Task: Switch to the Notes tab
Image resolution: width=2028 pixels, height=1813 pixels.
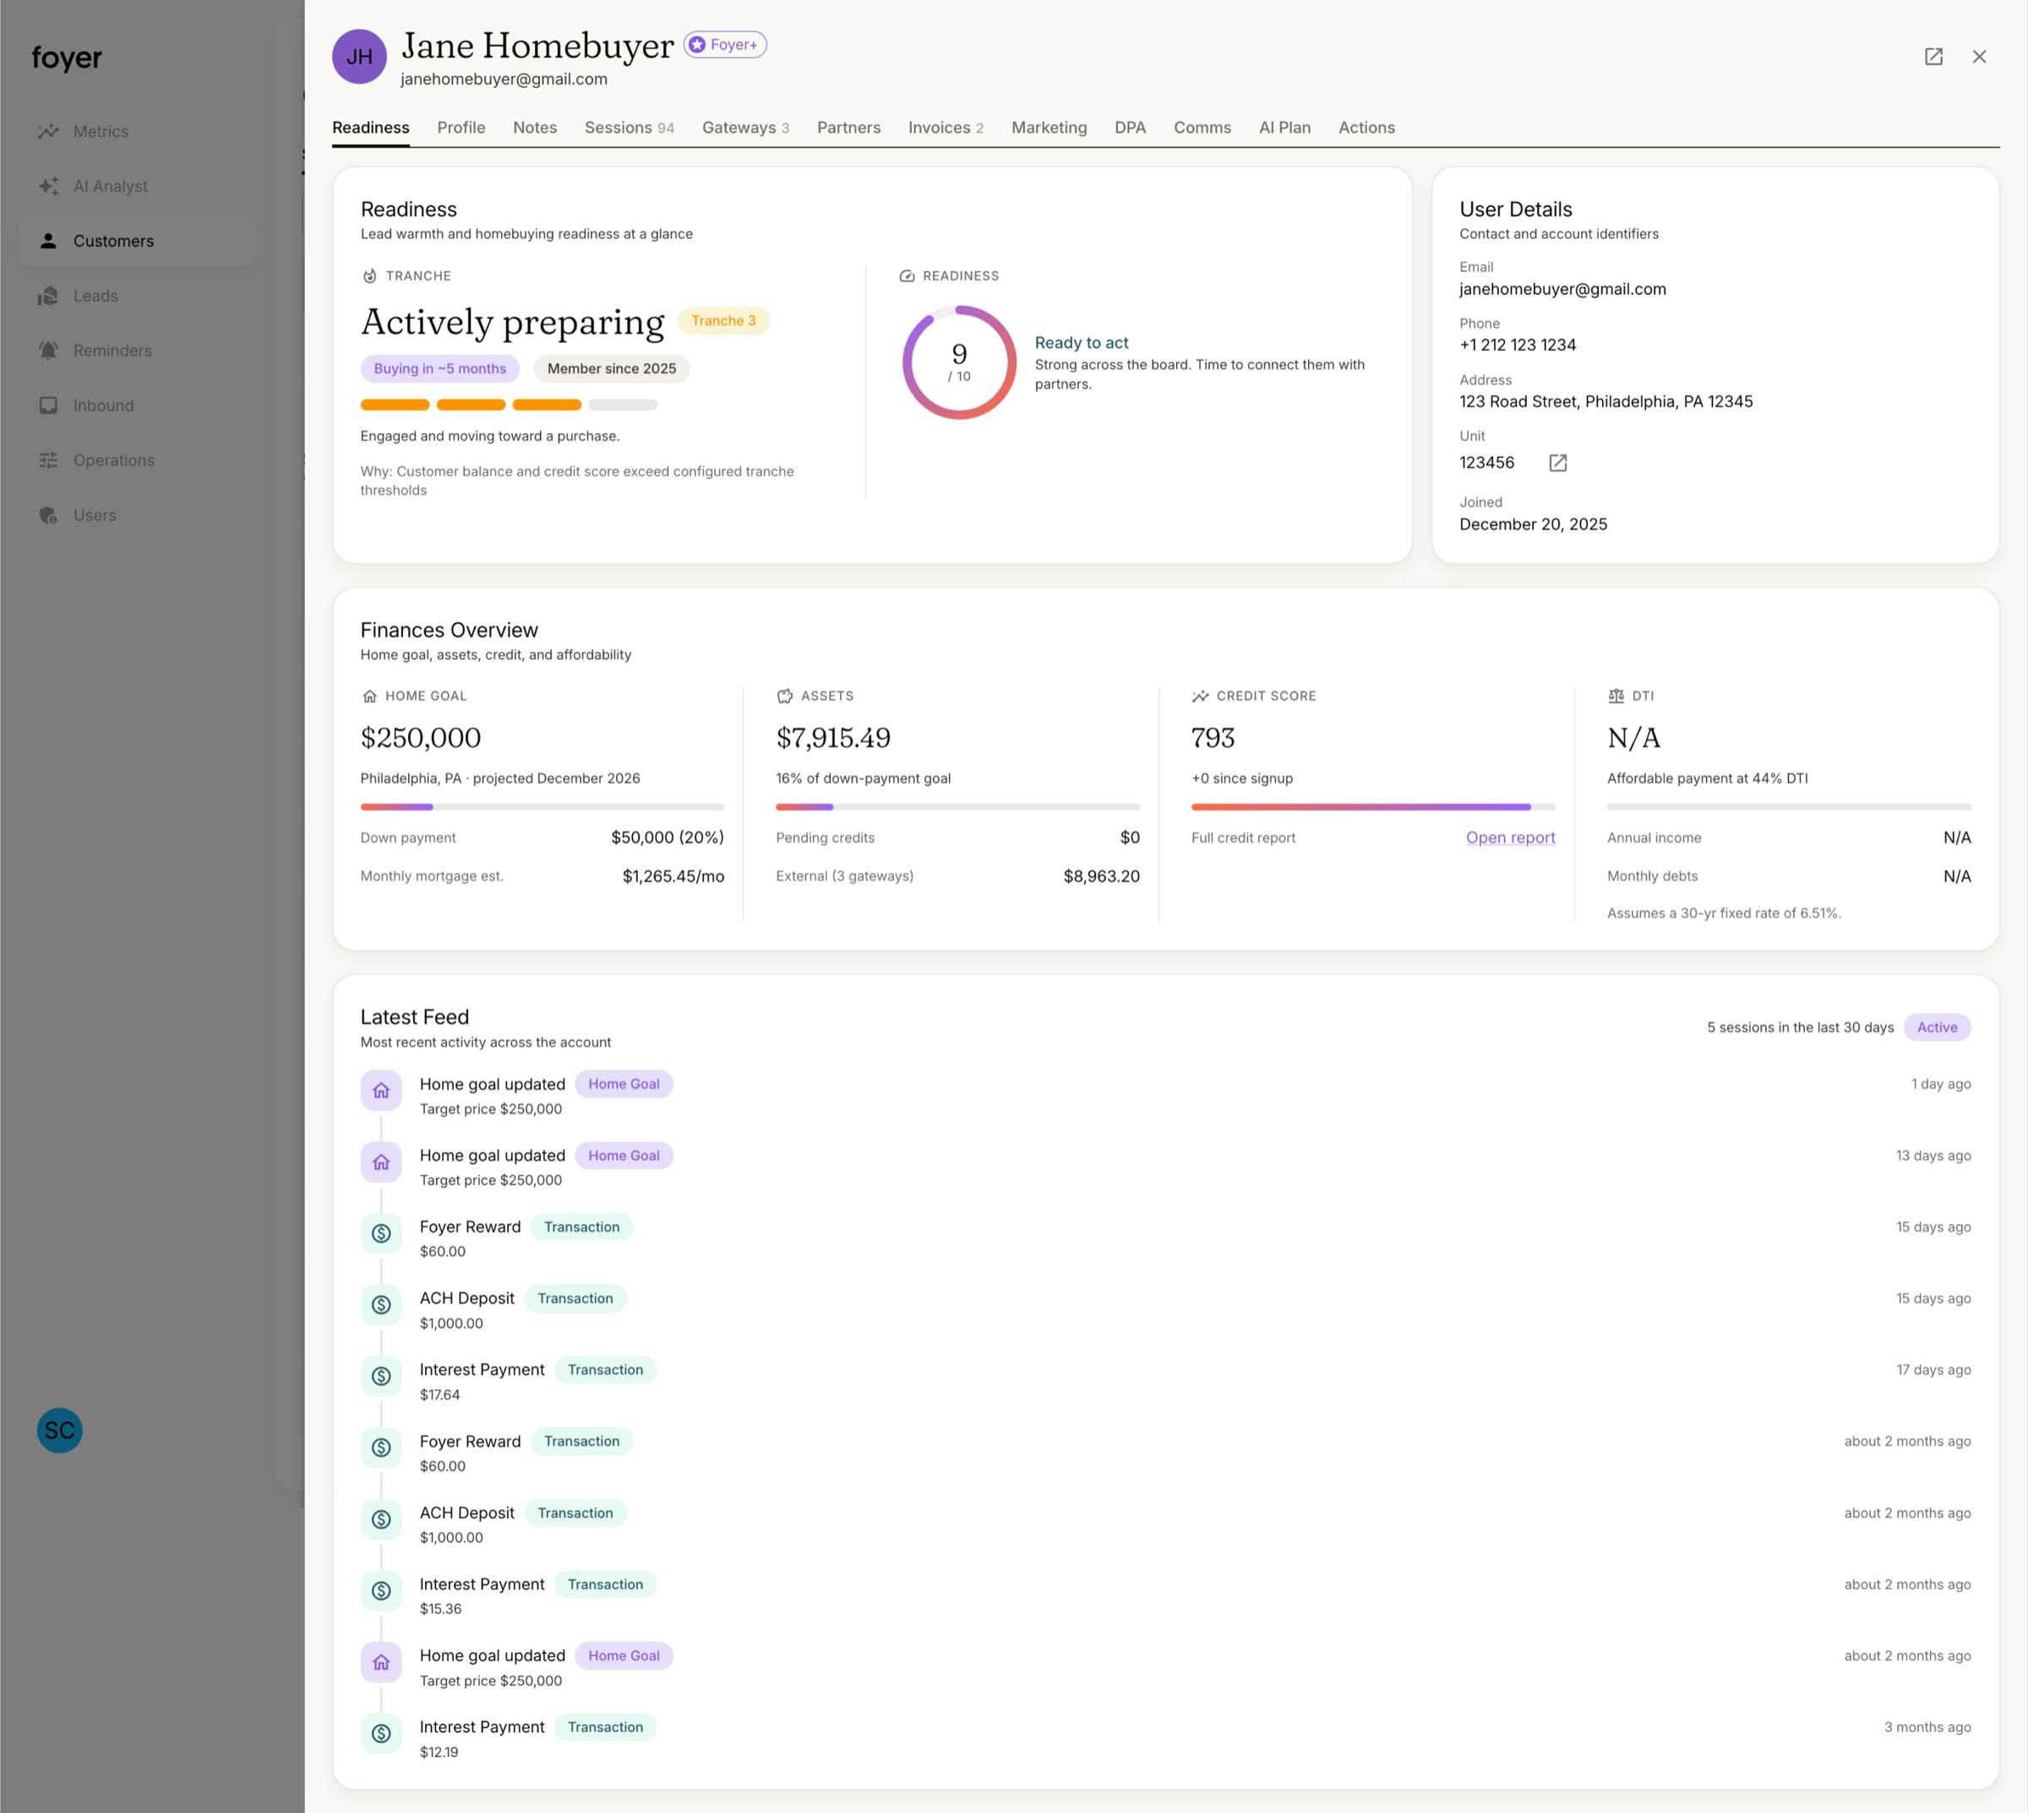Action: [x=535, y=128]
